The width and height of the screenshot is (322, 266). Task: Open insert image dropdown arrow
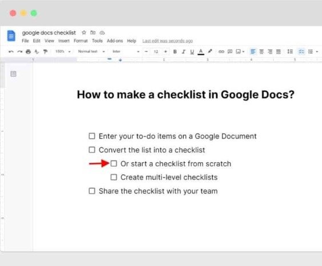[x=243, y=51]
